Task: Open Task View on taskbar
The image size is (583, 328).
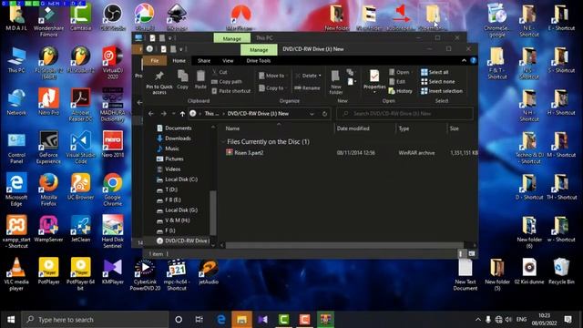Action: coord(199,320)
